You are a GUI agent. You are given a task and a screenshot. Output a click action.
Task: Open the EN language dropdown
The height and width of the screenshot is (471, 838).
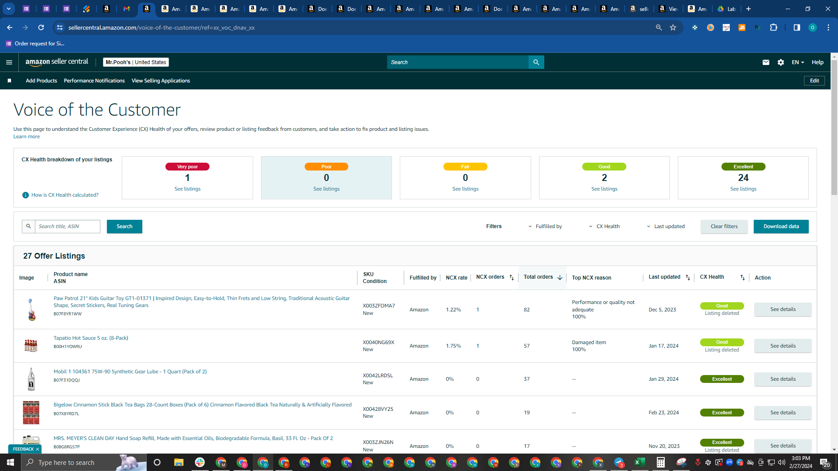tap(798, 62)
